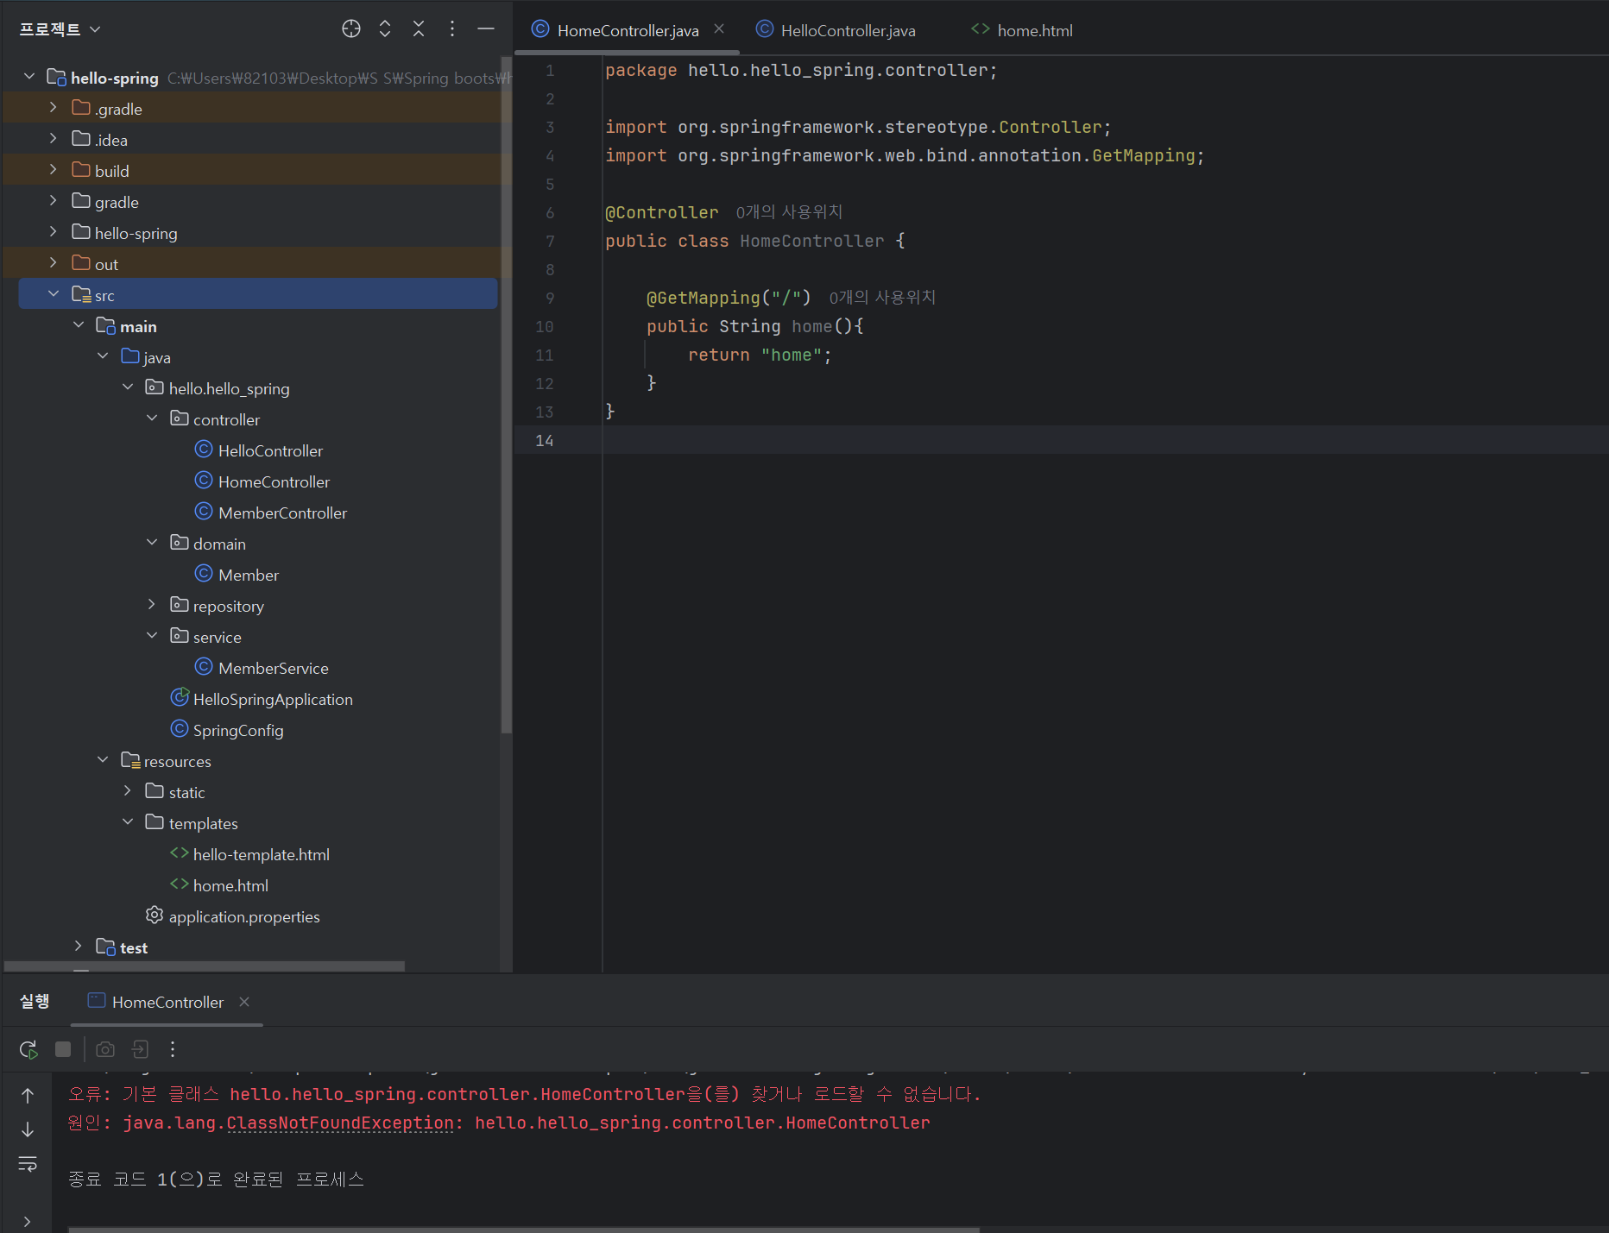Click line number 14 in gutter

click(545, 440)
